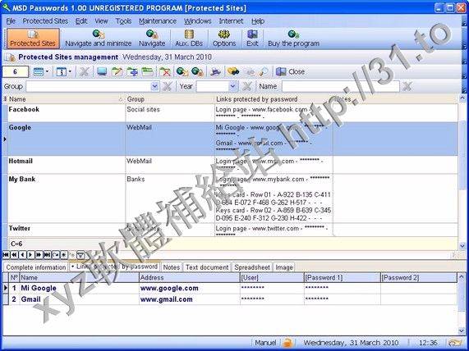Select the Twitter row
469x351 pixels.
click(x=232, y=230)
